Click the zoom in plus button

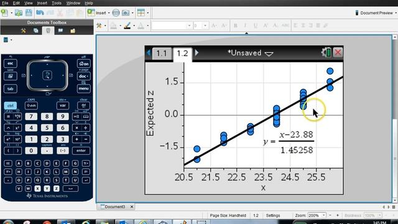(338, 215)
